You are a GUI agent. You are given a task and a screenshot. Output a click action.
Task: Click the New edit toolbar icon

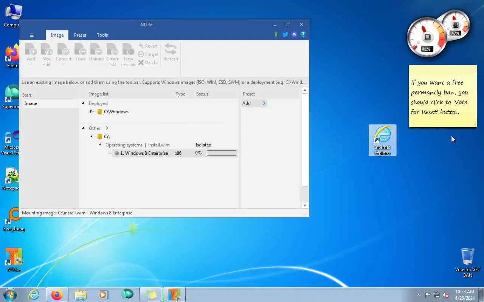(x=47, y=55)
